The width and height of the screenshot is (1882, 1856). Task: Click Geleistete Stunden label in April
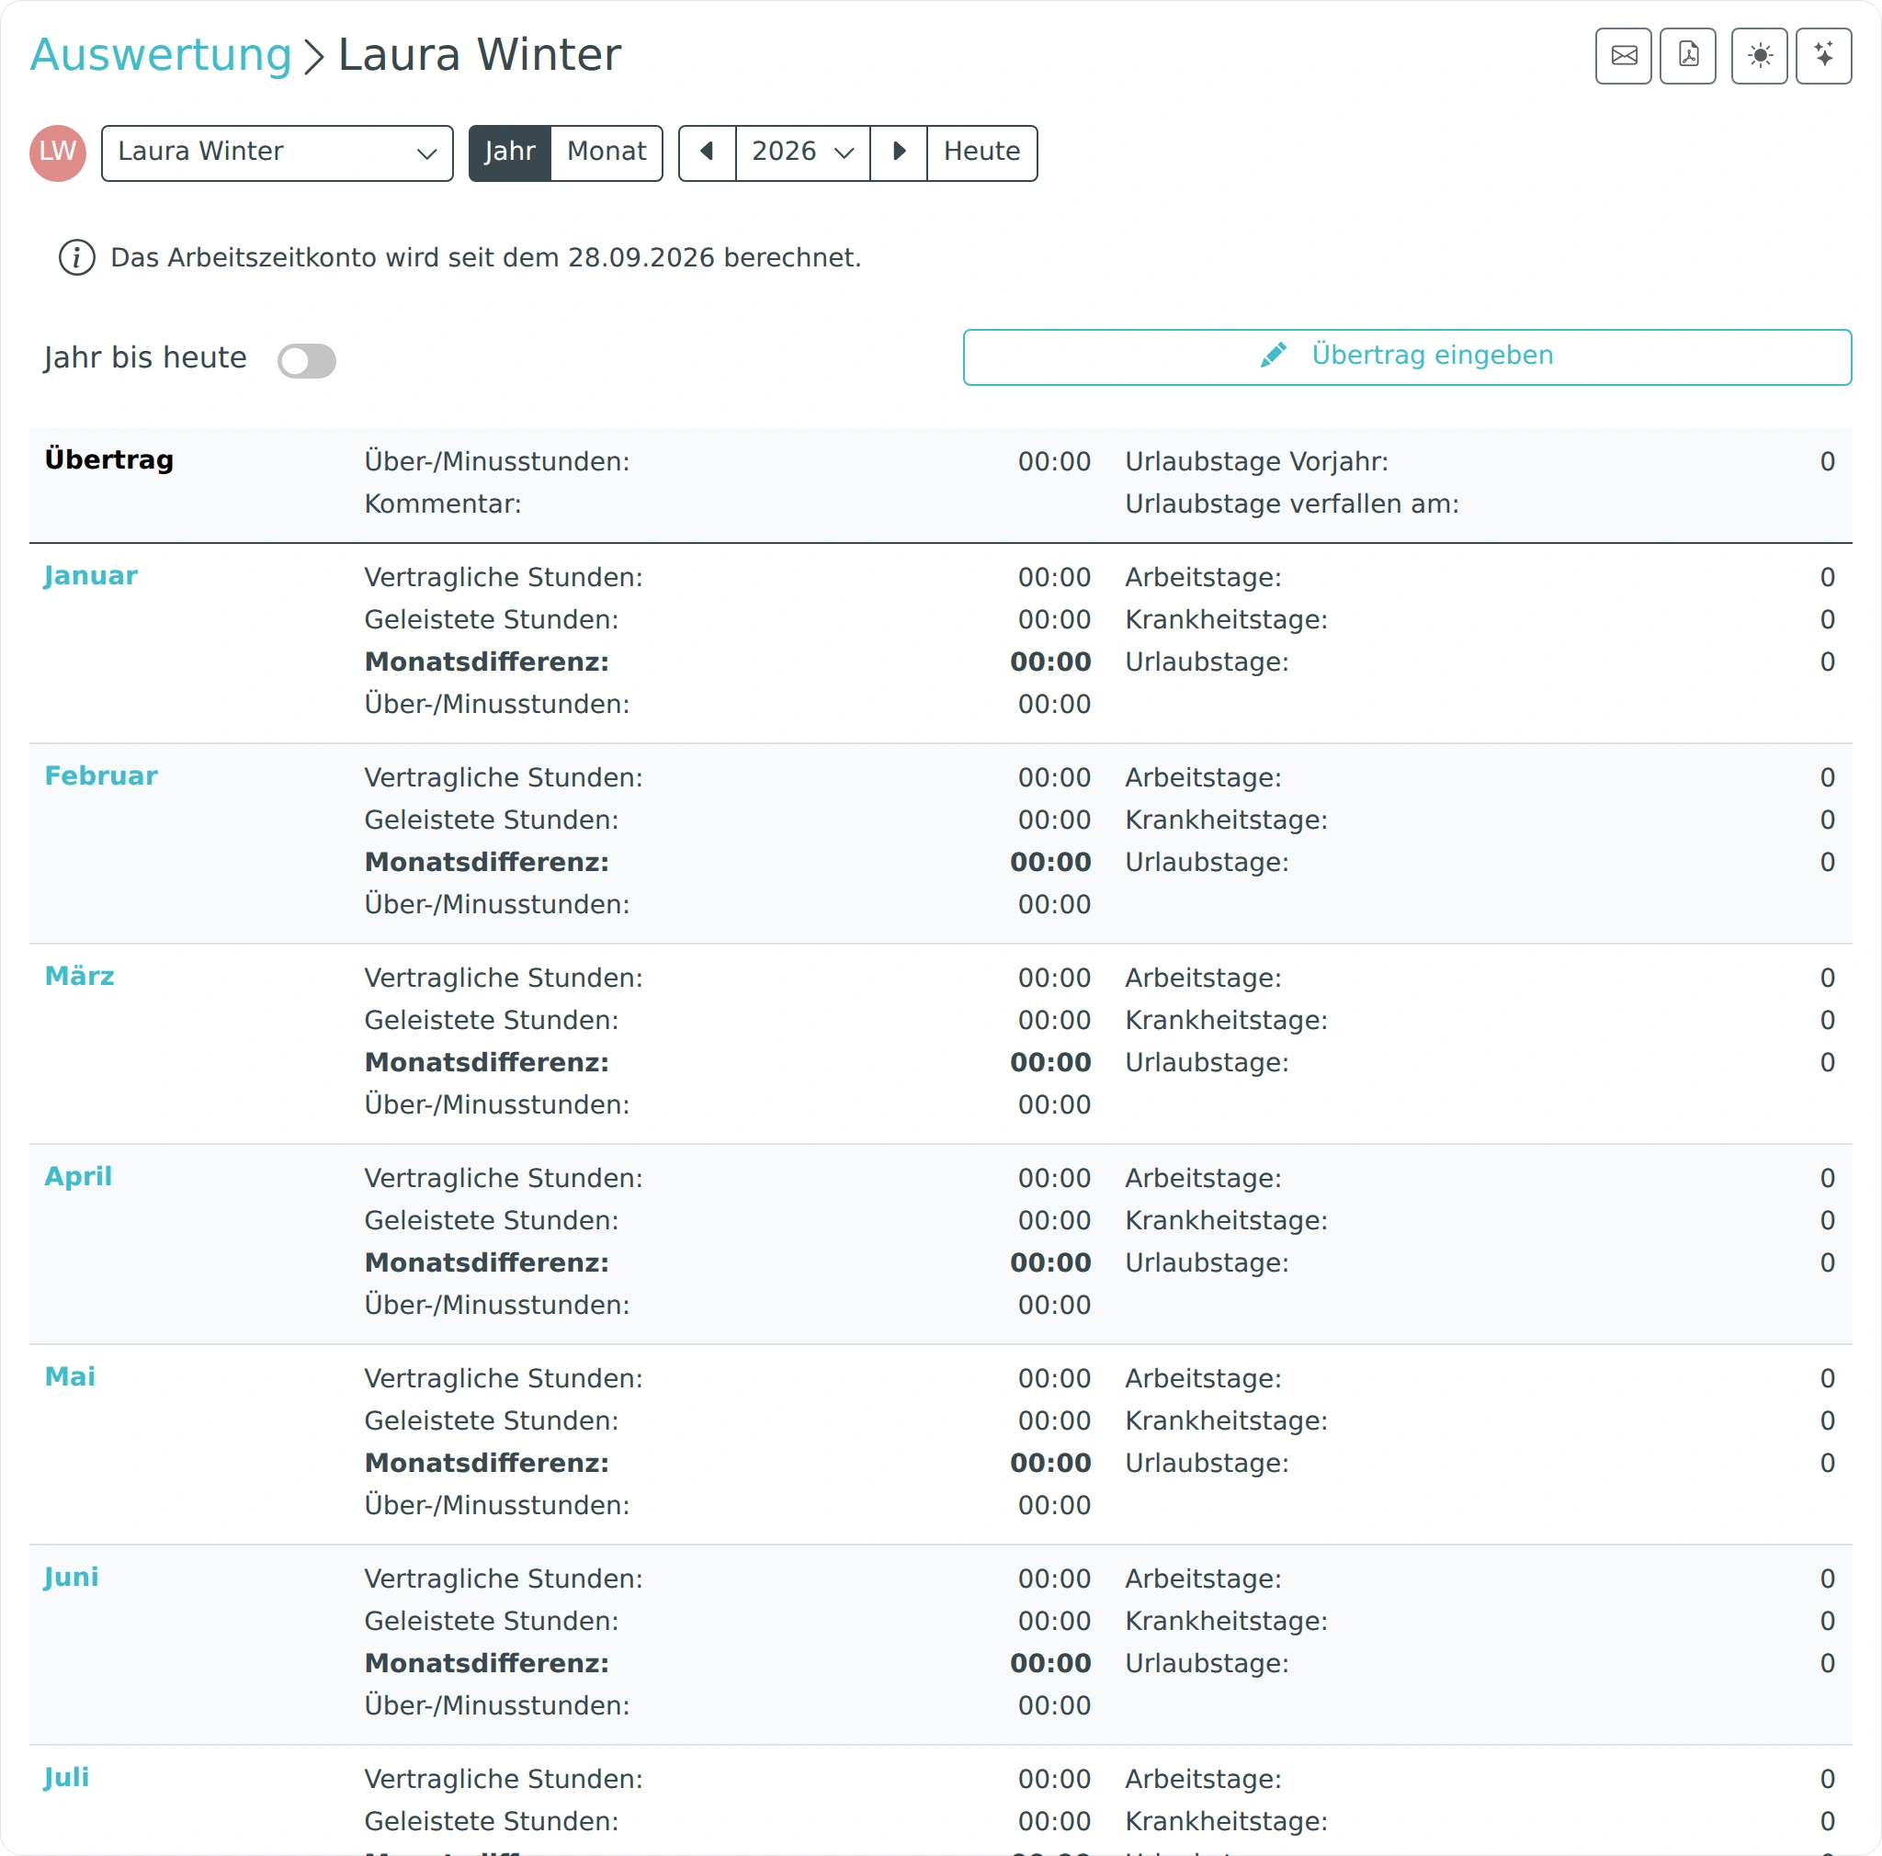(x=491, y=1221)
